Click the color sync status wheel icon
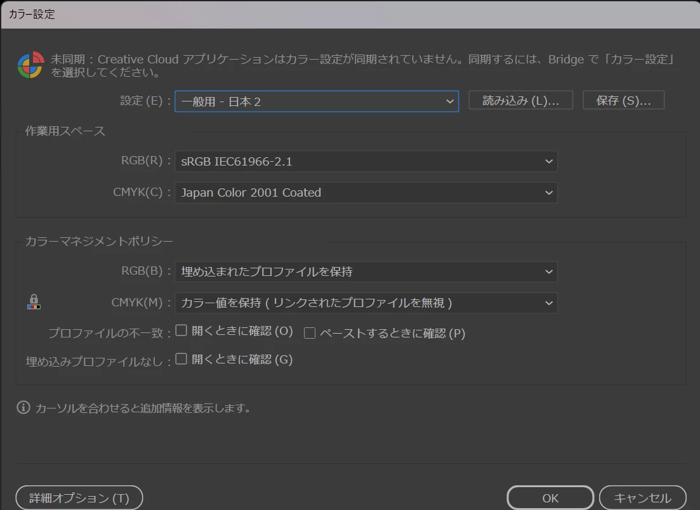 tap(30, 65)
